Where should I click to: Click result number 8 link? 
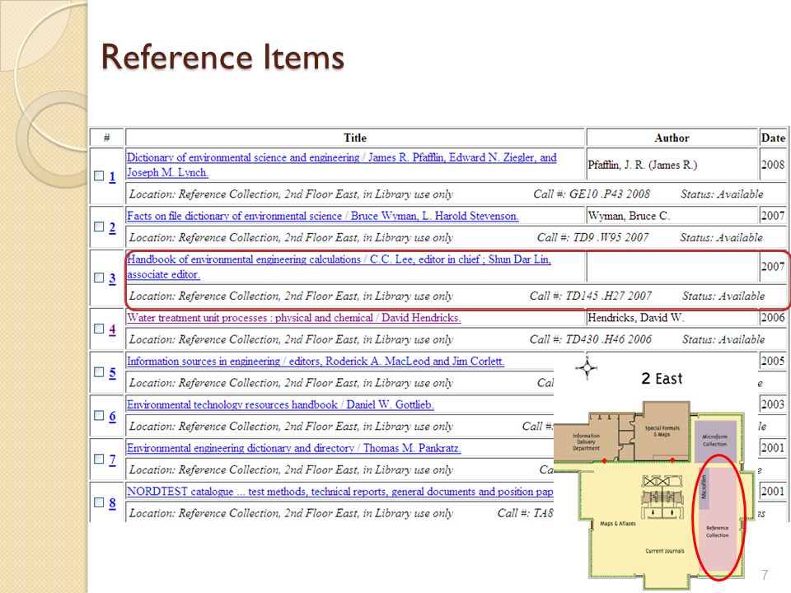(x=112, y=502)
